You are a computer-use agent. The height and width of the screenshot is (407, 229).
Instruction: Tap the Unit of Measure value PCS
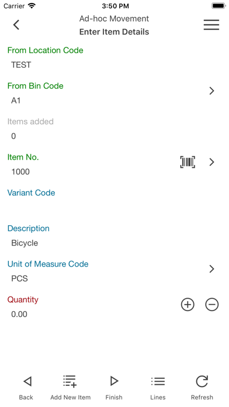[x=19, y=278]
